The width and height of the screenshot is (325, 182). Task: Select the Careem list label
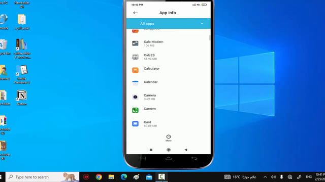click(150, 109)
